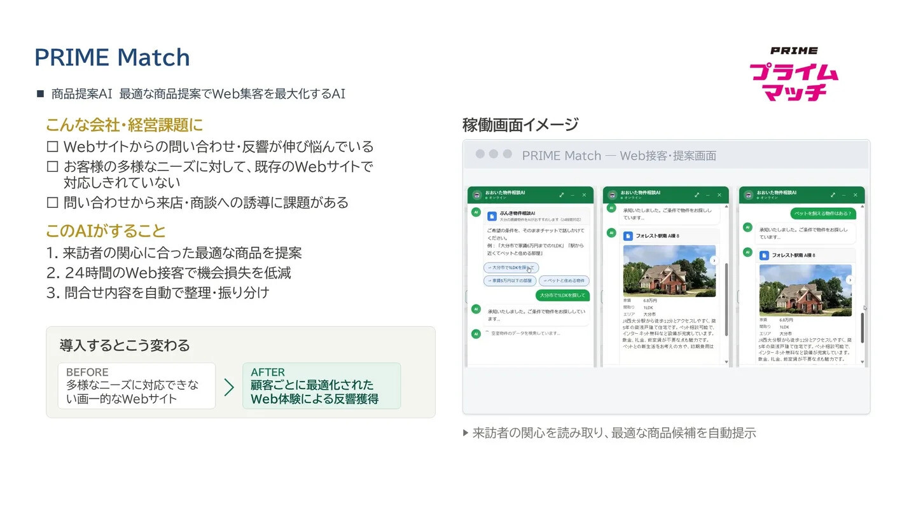Click the AFTER card about Web体験による反響獲得
The width and height of the screenshot is (916, 515).
(321, 386)
